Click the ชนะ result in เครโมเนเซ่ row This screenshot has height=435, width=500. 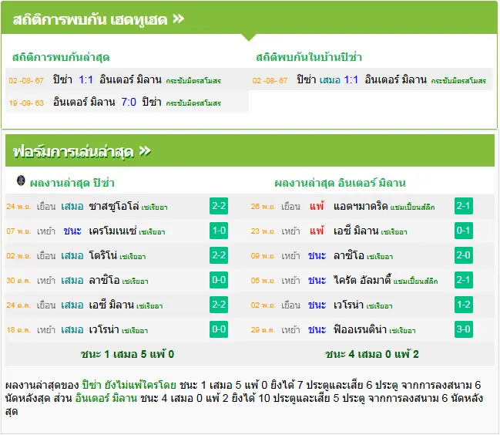click(x=72, y=231)
